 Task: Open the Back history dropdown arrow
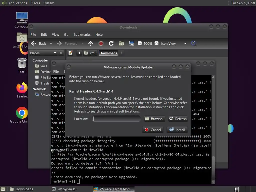coord(51,43)
